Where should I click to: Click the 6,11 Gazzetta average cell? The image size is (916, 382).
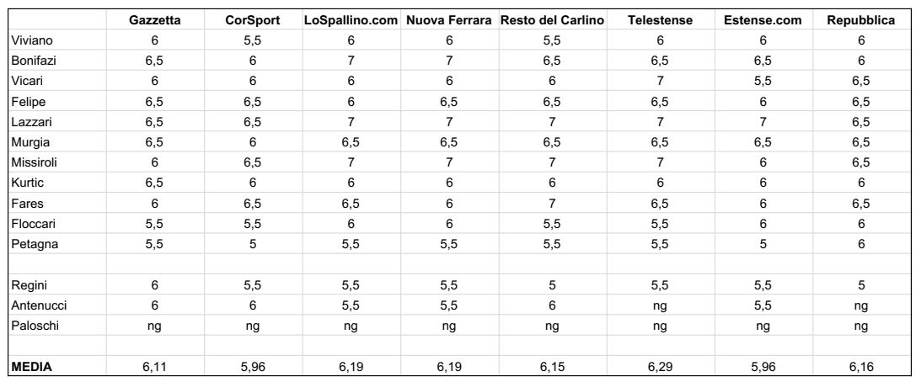(x=155, y=367)
